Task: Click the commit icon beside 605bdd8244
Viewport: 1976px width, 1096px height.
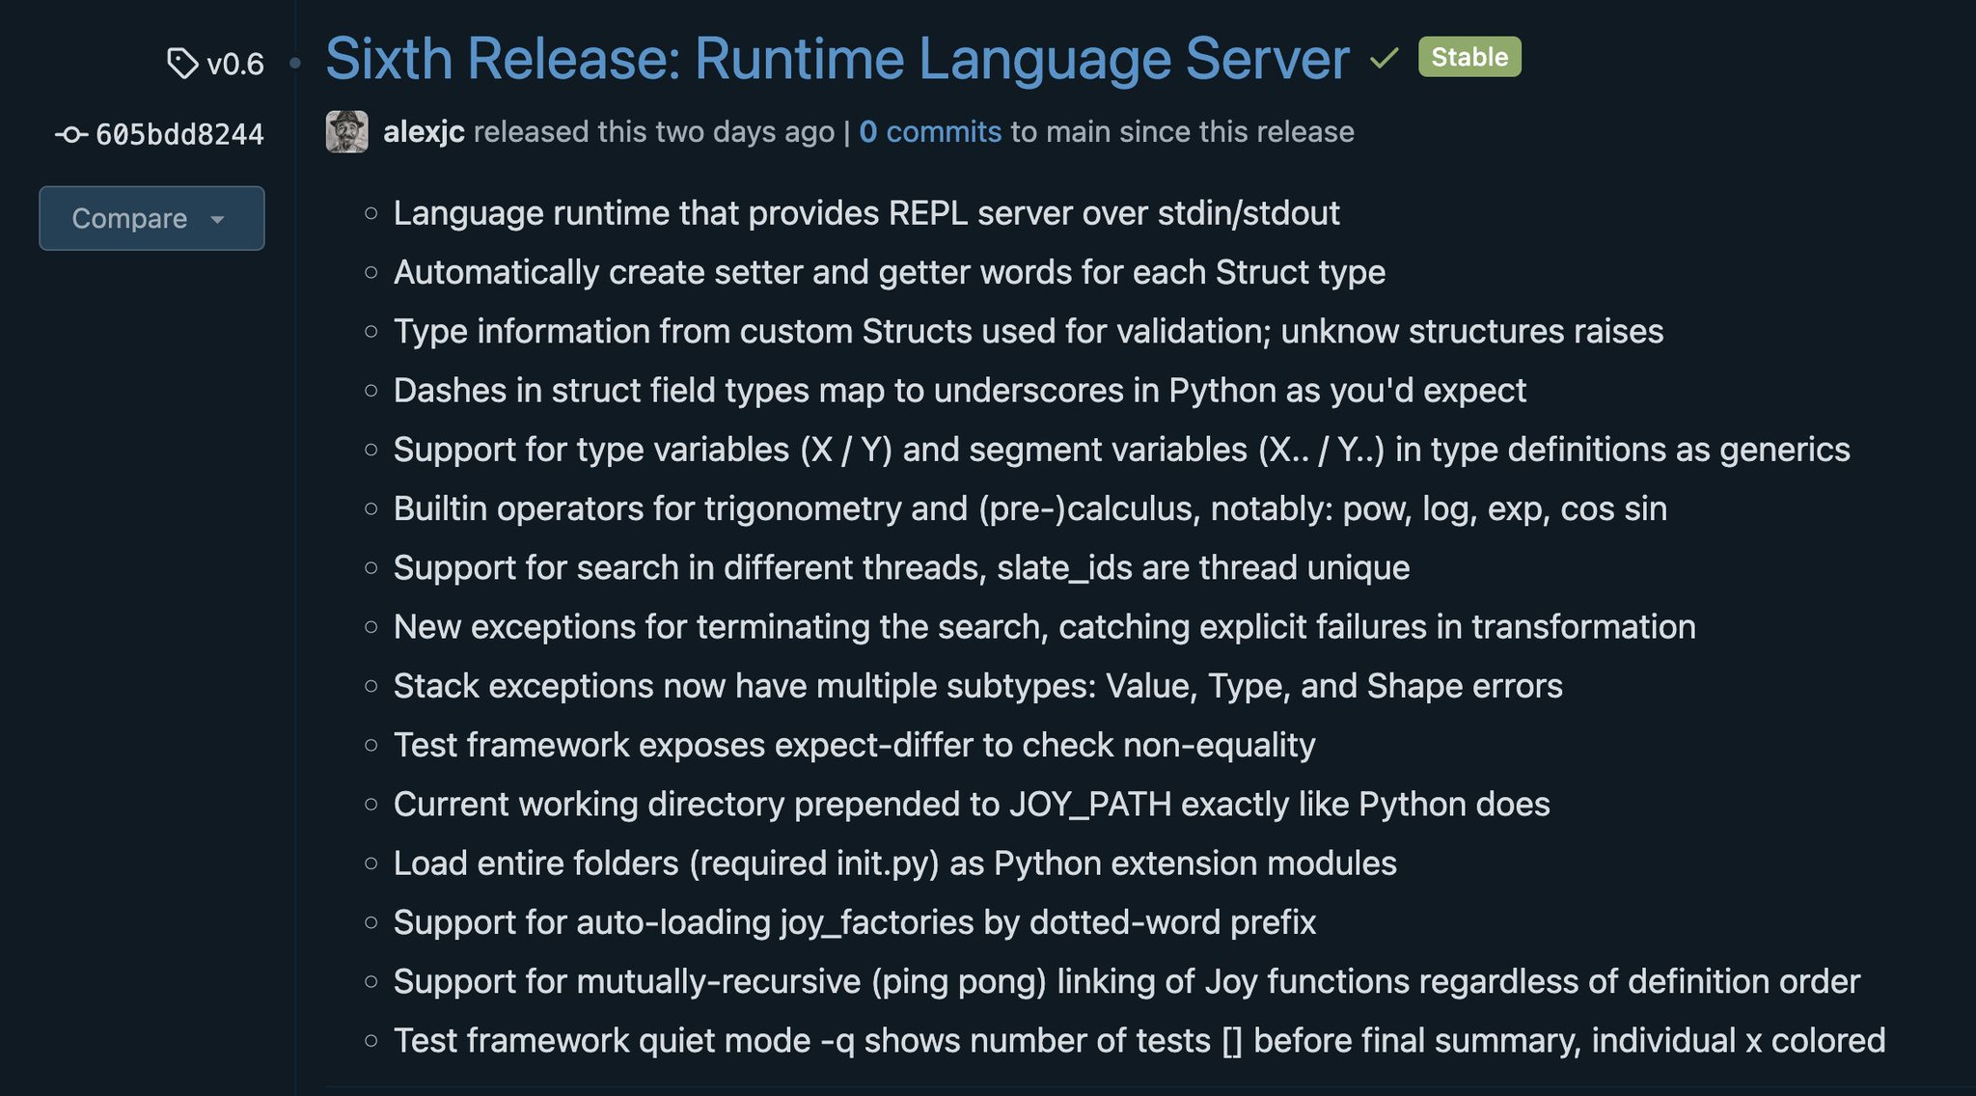Action: 71,135
